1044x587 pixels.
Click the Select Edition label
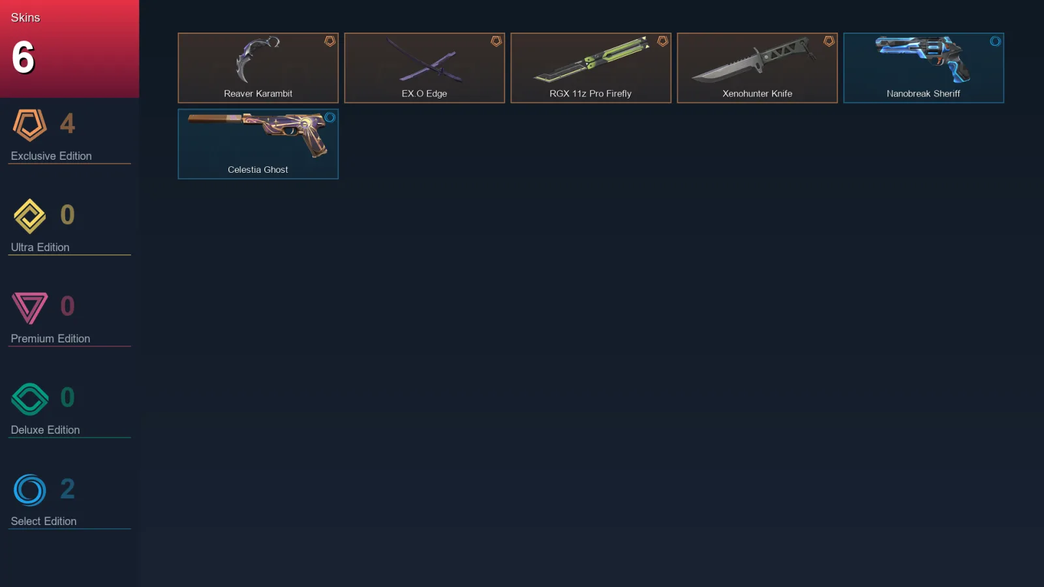[x=44, y=521]
